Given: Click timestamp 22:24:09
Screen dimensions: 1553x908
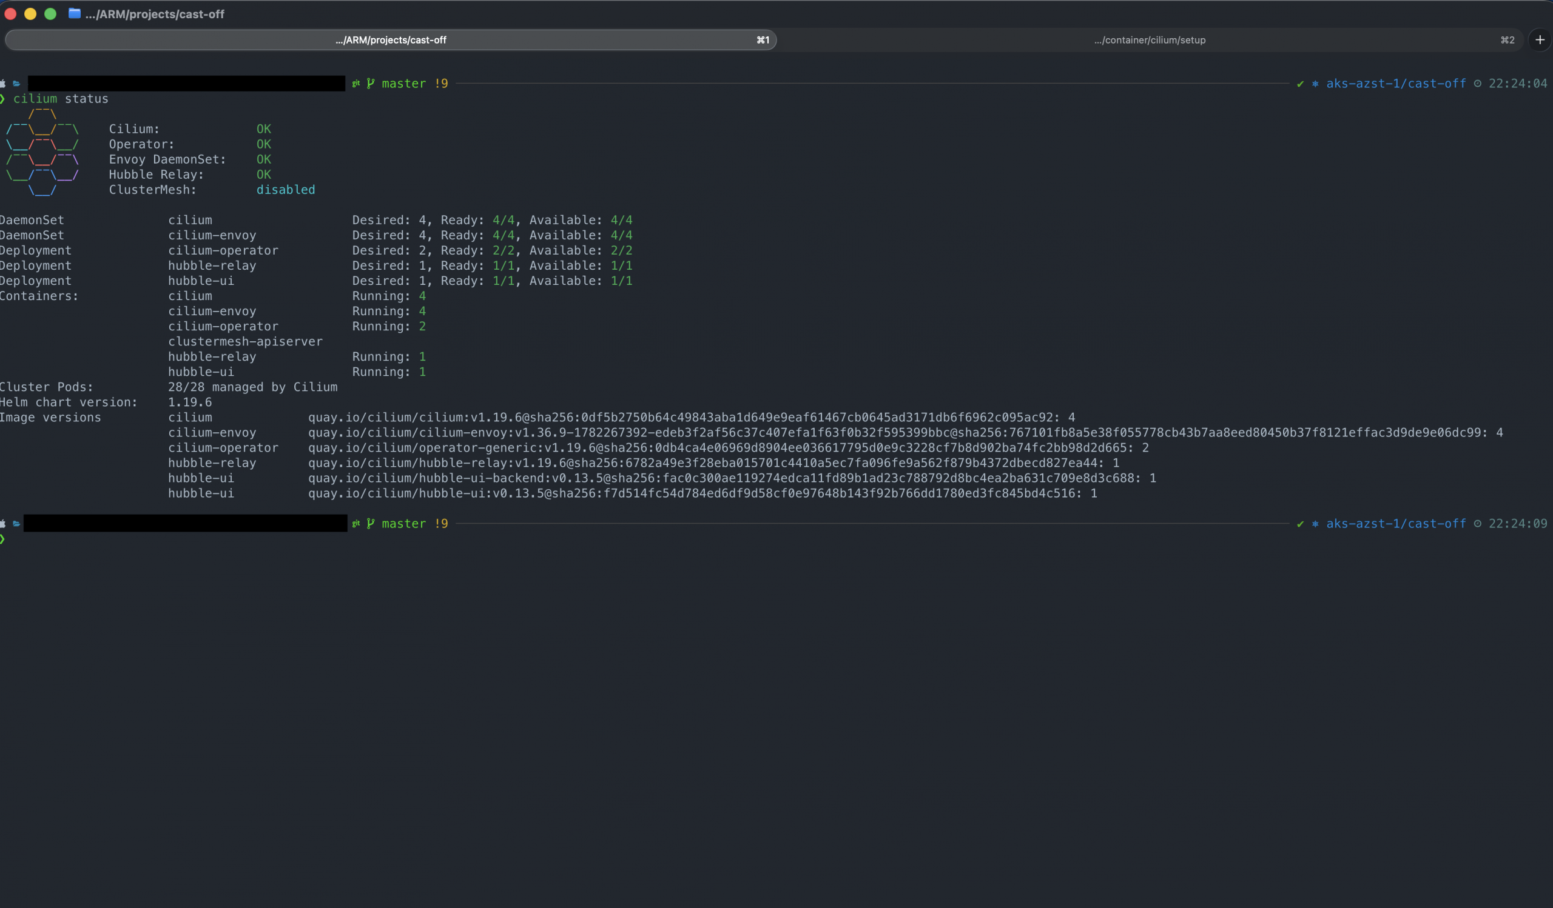Looking at the screenshot, I should (x=1518, y=524).
